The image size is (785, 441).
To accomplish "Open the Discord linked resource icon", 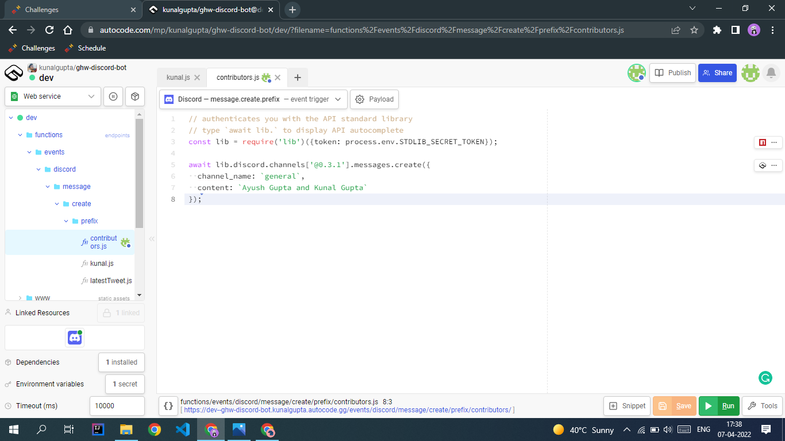I will [75, 338].
